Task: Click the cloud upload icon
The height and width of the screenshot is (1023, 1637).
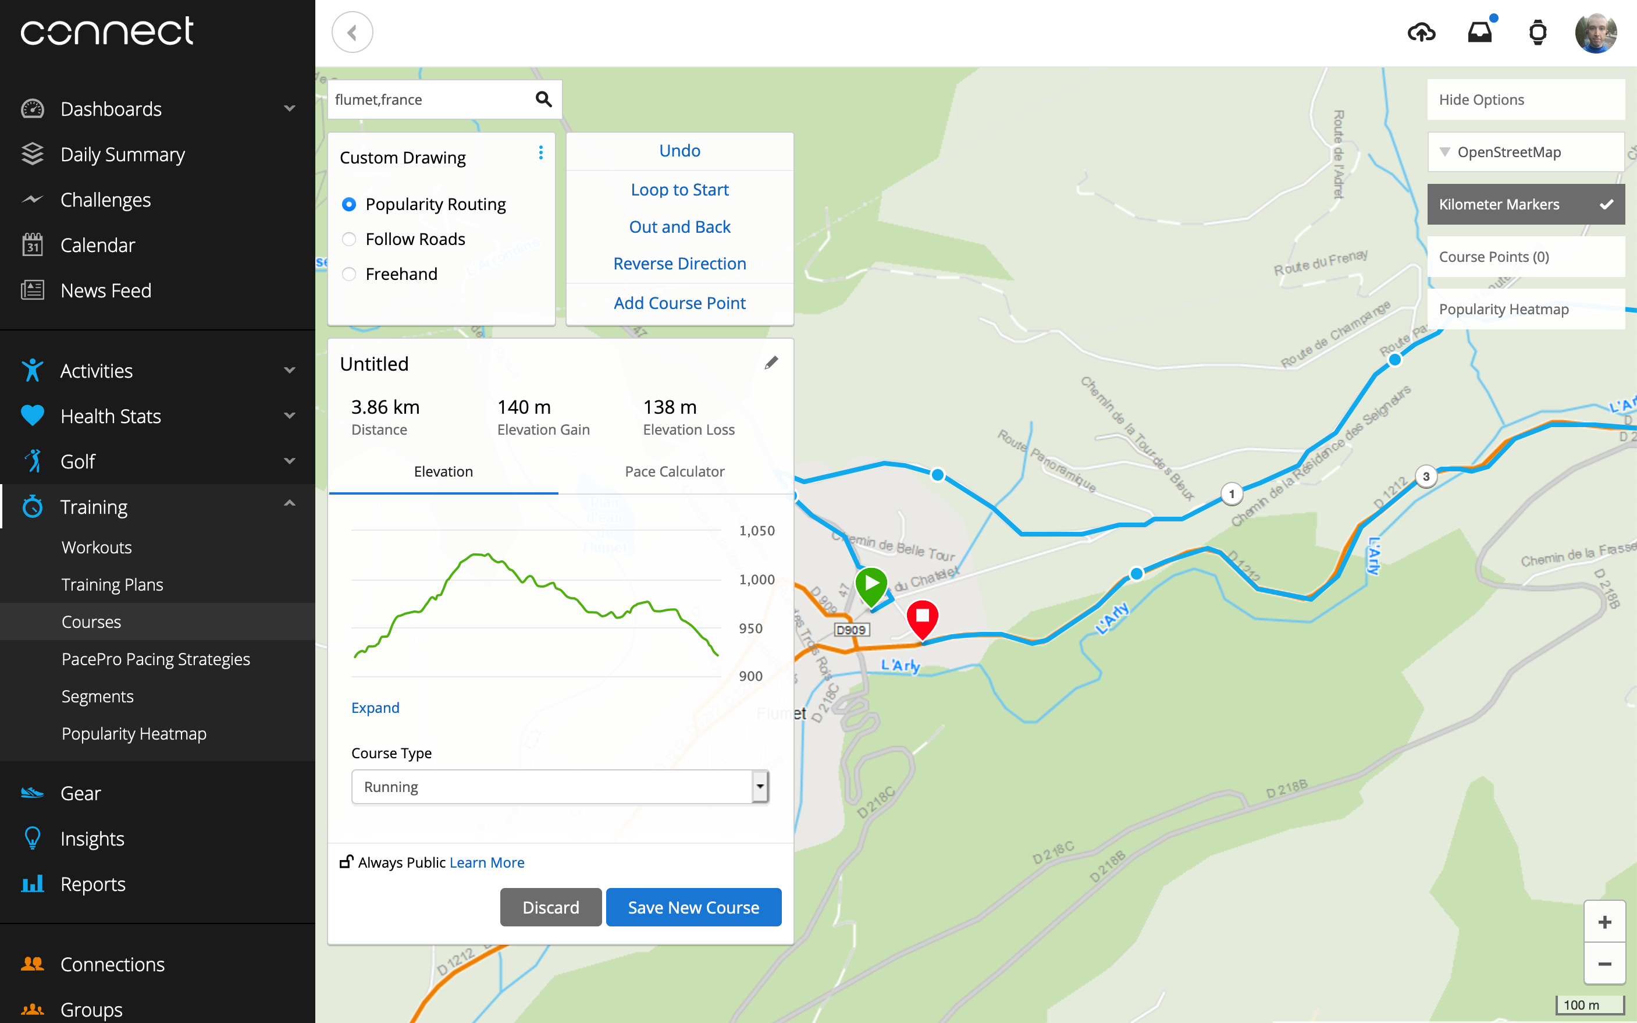Action: tap(1421, 33)
